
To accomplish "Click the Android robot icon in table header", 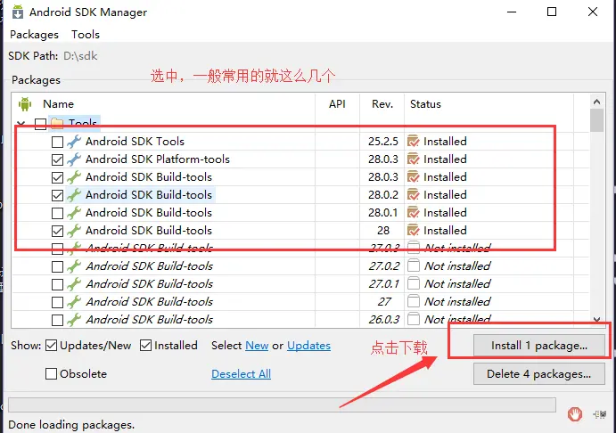I will (25, 104).
